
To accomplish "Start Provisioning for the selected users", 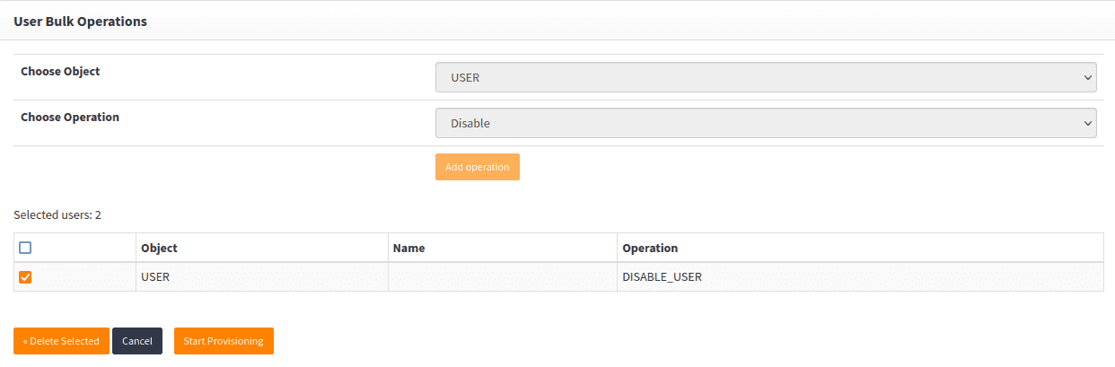I will tap(224, 341).
